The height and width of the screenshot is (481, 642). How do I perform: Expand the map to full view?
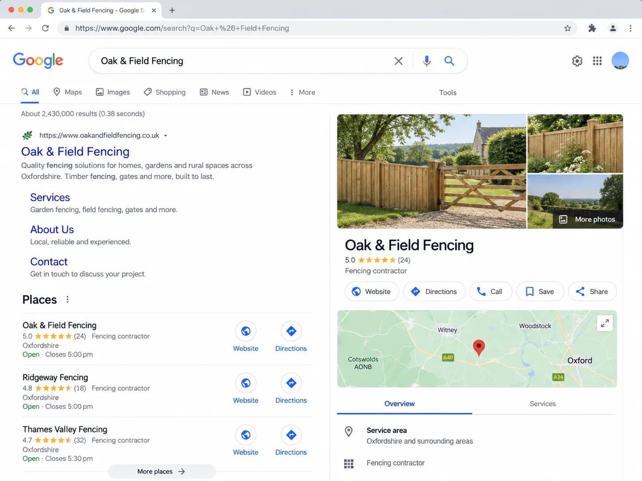click(x=605, y=323)
